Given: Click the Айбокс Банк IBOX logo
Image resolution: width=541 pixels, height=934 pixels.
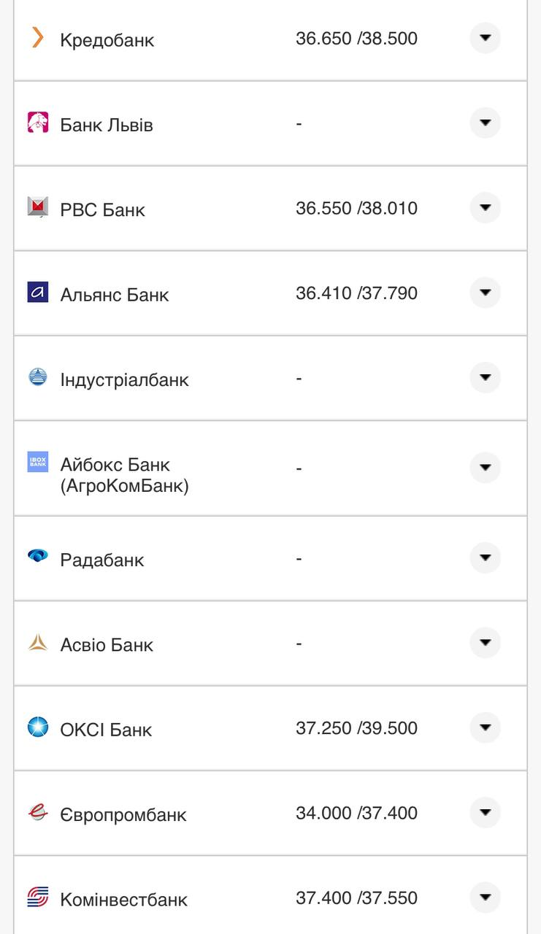Looking at the screenshot, I should [38, 462].
